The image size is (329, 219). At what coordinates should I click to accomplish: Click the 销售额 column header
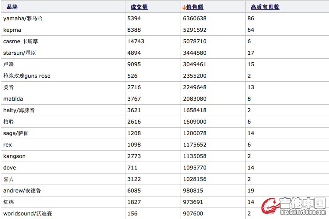[x=195, y=7]
